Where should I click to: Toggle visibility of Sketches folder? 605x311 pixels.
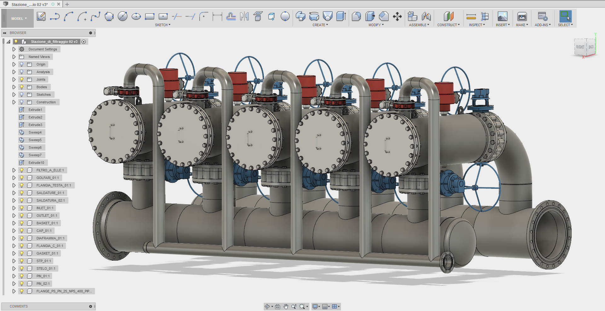[x=22, y=95]
